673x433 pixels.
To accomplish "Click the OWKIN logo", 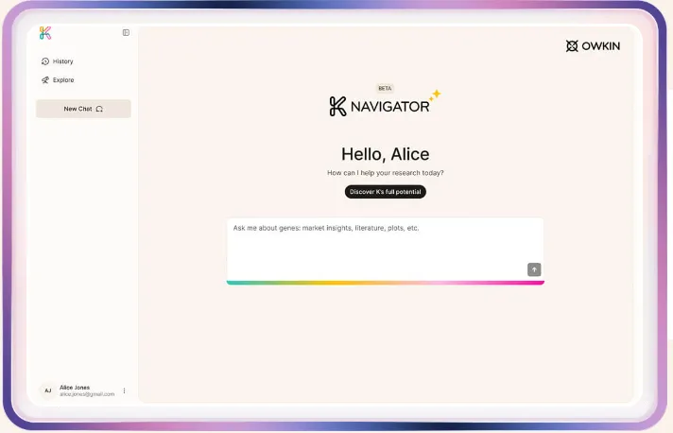I will click(x=593, y=45).
